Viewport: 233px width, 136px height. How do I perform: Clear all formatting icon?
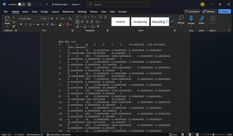(70, 19)
